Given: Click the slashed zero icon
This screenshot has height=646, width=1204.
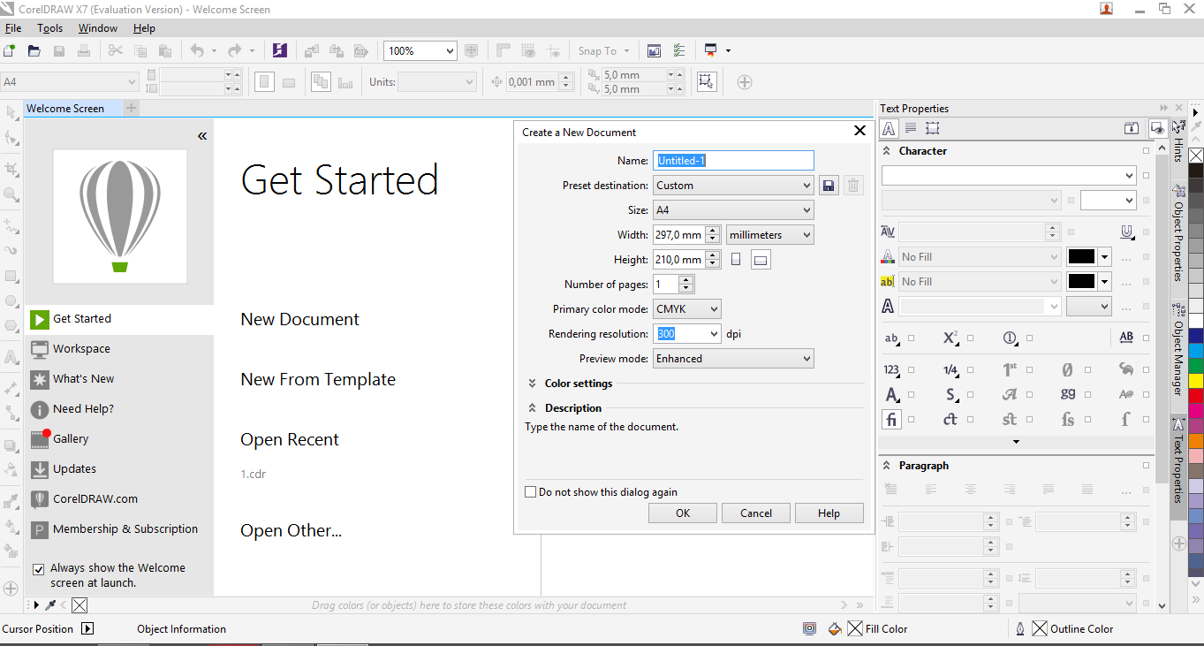Looking at the screenshot, I should [1067, 370].
